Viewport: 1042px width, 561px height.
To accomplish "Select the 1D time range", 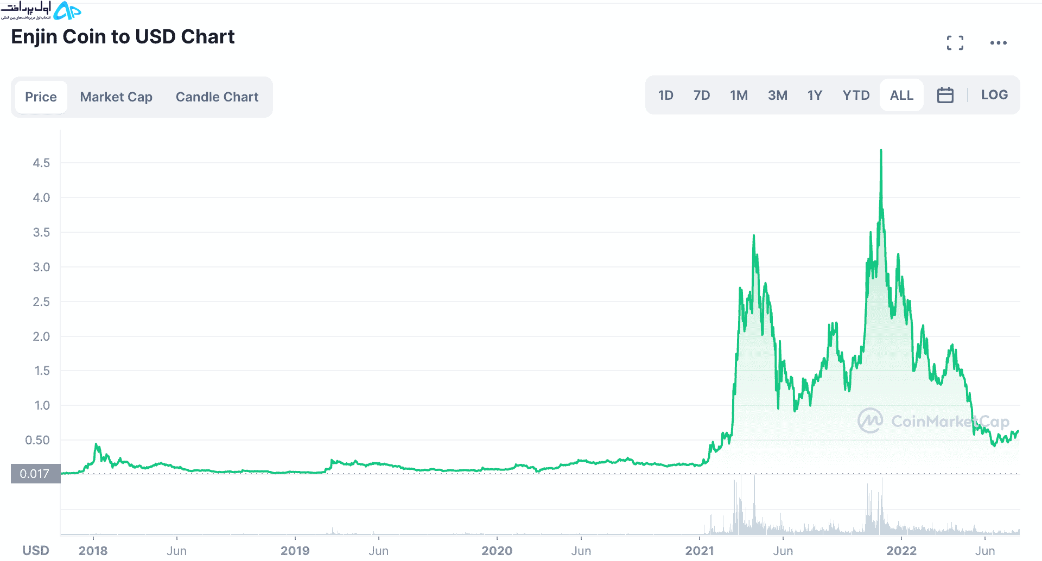I will coord(665,95).
